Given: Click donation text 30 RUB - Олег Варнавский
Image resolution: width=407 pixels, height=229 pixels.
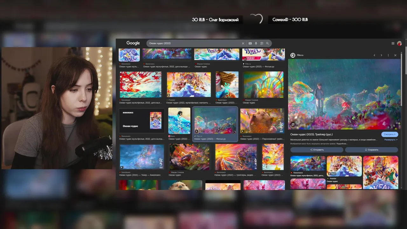Looking at the screenshot, I should click(215, 20).
